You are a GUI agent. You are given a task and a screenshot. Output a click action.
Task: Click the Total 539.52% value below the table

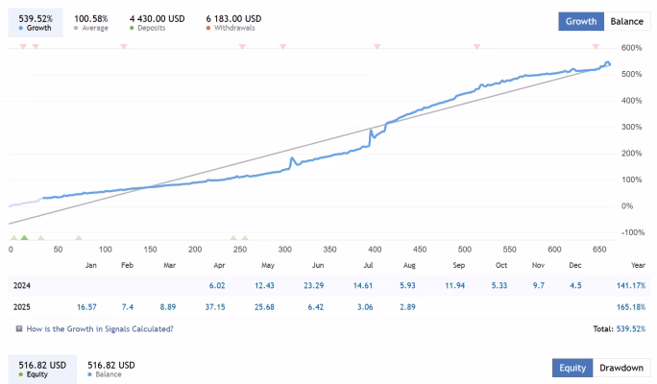pos(631,328)
